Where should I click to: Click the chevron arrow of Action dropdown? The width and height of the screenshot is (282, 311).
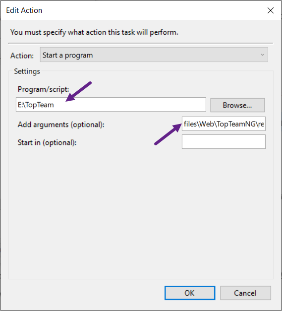click(x=262, y=55)
